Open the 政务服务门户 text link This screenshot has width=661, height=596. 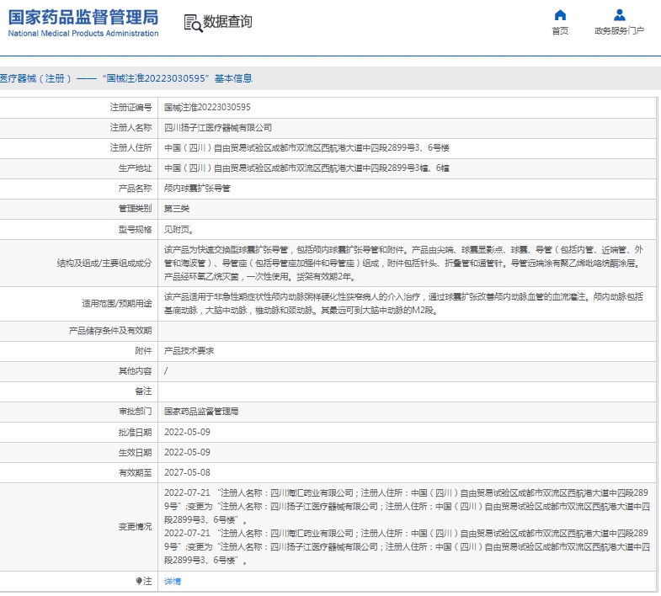coord(619,31)
